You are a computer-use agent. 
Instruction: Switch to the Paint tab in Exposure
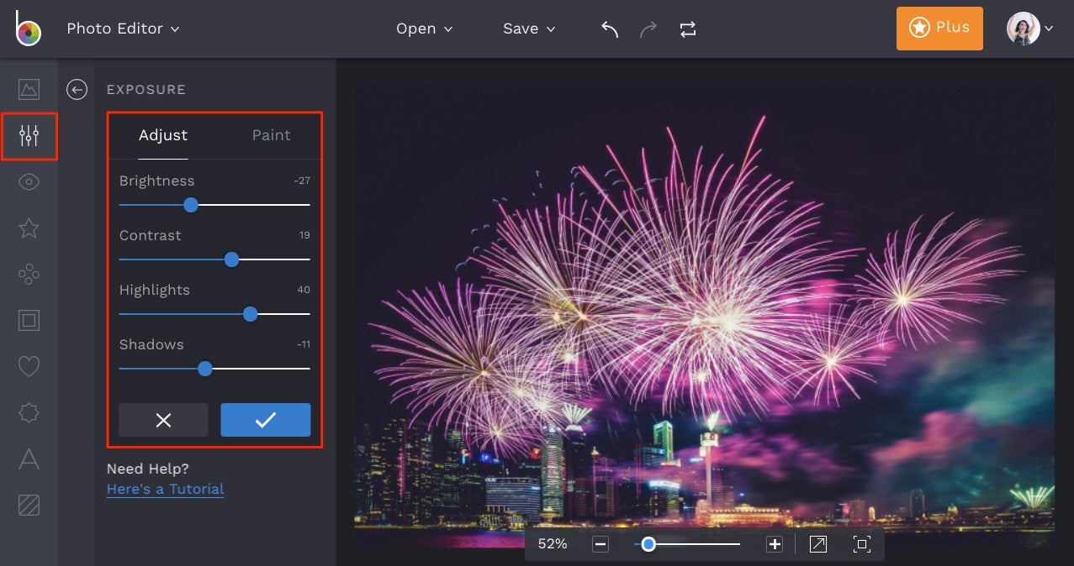coord(271,134)
